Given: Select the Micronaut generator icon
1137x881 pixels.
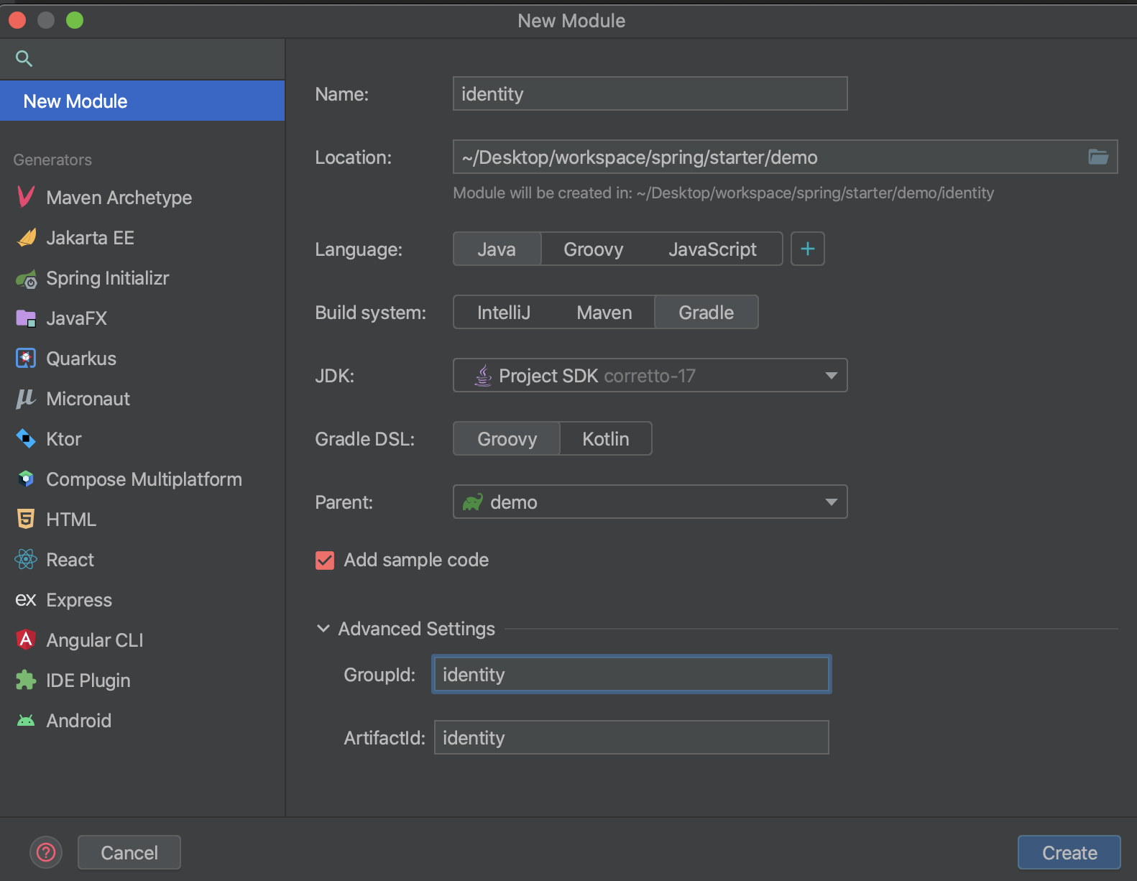Looking at the screenshot, I should [26, 399].
